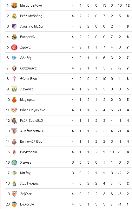132x209 pixels.
Task: Open the Girona red crest icon
Action: click(14, 47)
